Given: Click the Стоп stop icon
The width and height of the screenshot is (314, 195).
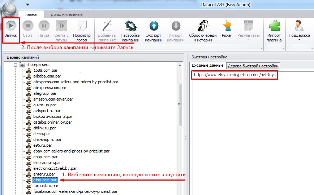Looking at the screenshot, I should pyautogui.click(x=27, y=26).
